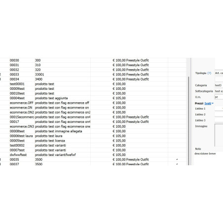223x223 pixels.
Task: Toggle the checkmark in row 00035
Action: coord(177,159)
